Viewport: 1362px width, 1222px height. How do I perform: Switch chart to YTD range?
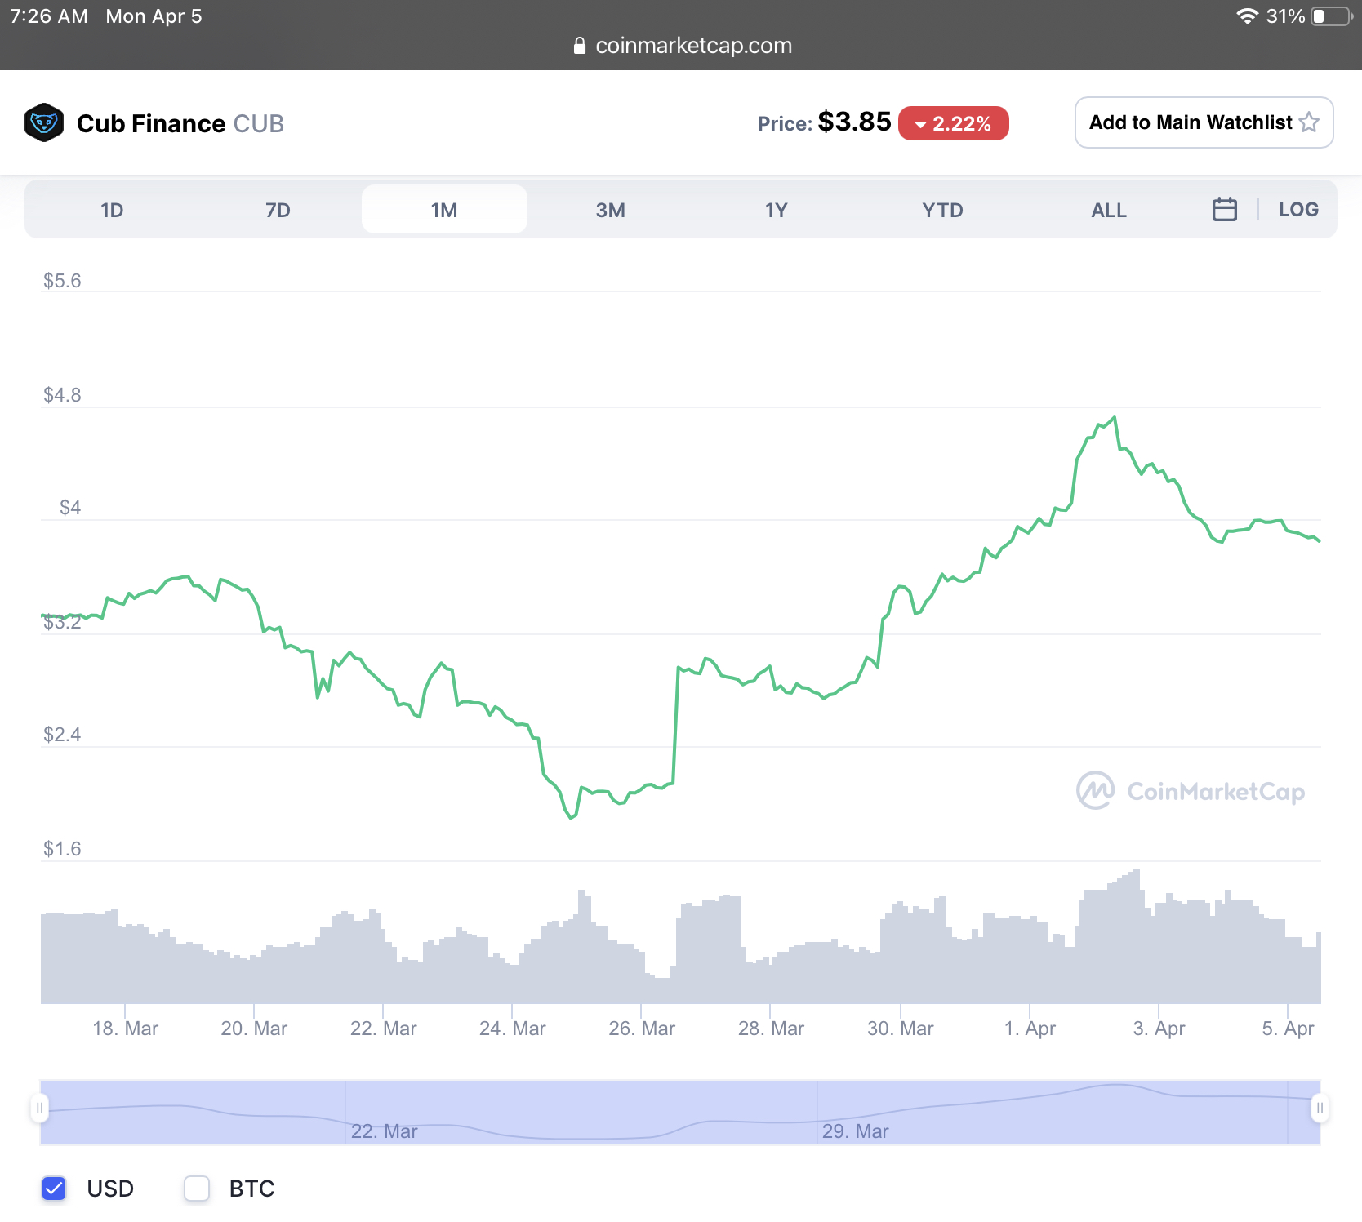coord(942,210)
